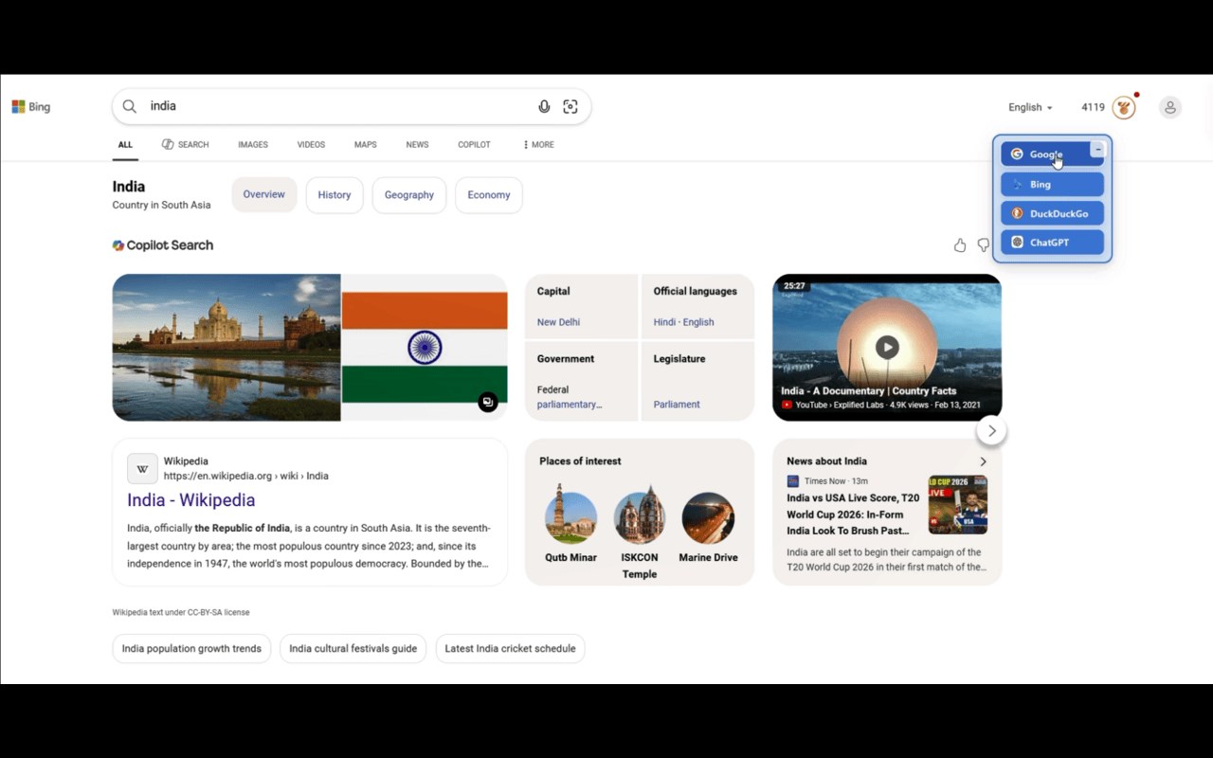Viewport: 1213px width, 758px height.
Task: Click the Places of interest heading
Action: pos(580,461)
